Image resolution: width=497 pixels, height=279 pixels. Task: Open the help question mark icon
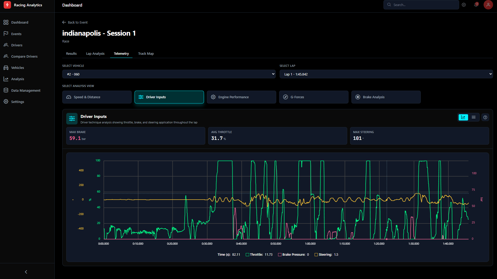(485, 117)
